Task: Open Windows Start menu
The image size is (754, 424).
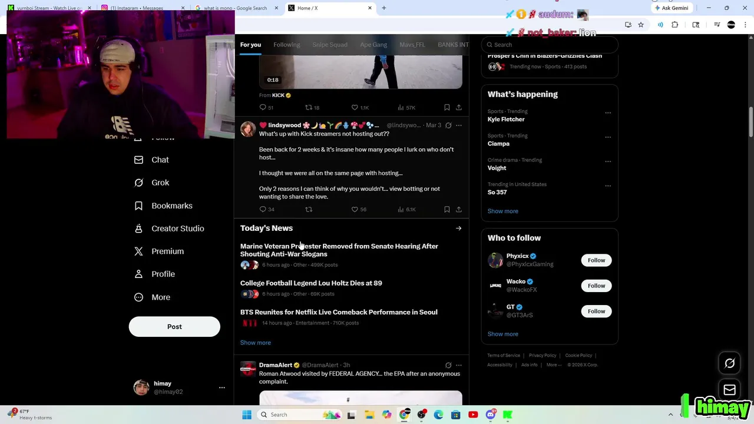Action: [247, 415]
